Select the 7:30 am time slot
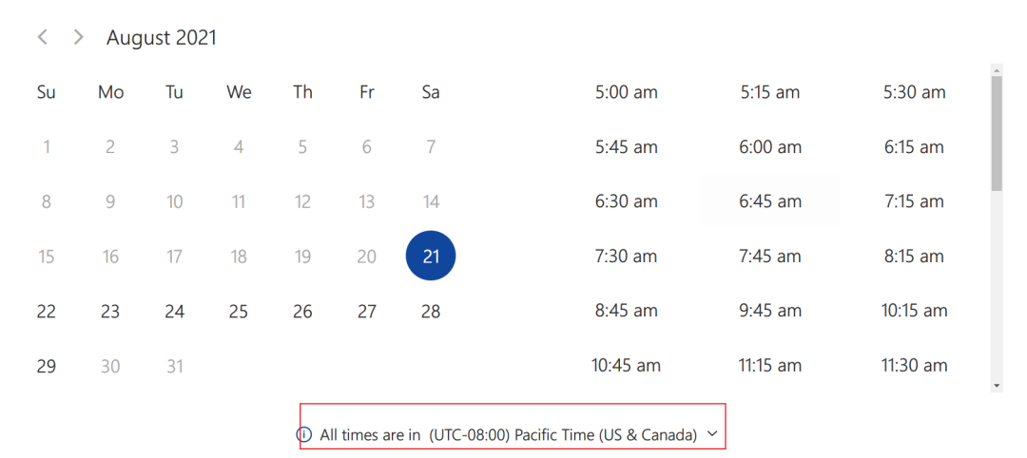The height and width of the screenshot is (458, 1027). point(626,256)
